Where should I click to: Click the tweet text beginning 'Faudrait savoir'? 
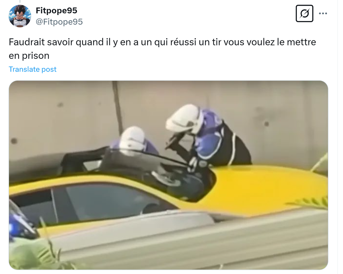coord(162,49)
